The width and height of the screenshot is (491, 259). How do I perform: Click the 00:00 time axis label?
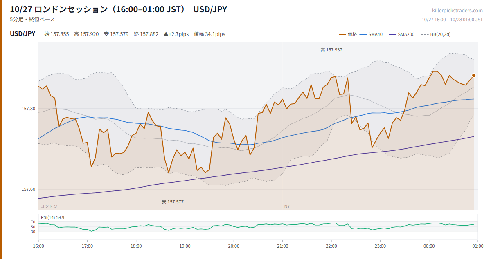[x=429, y=246]
